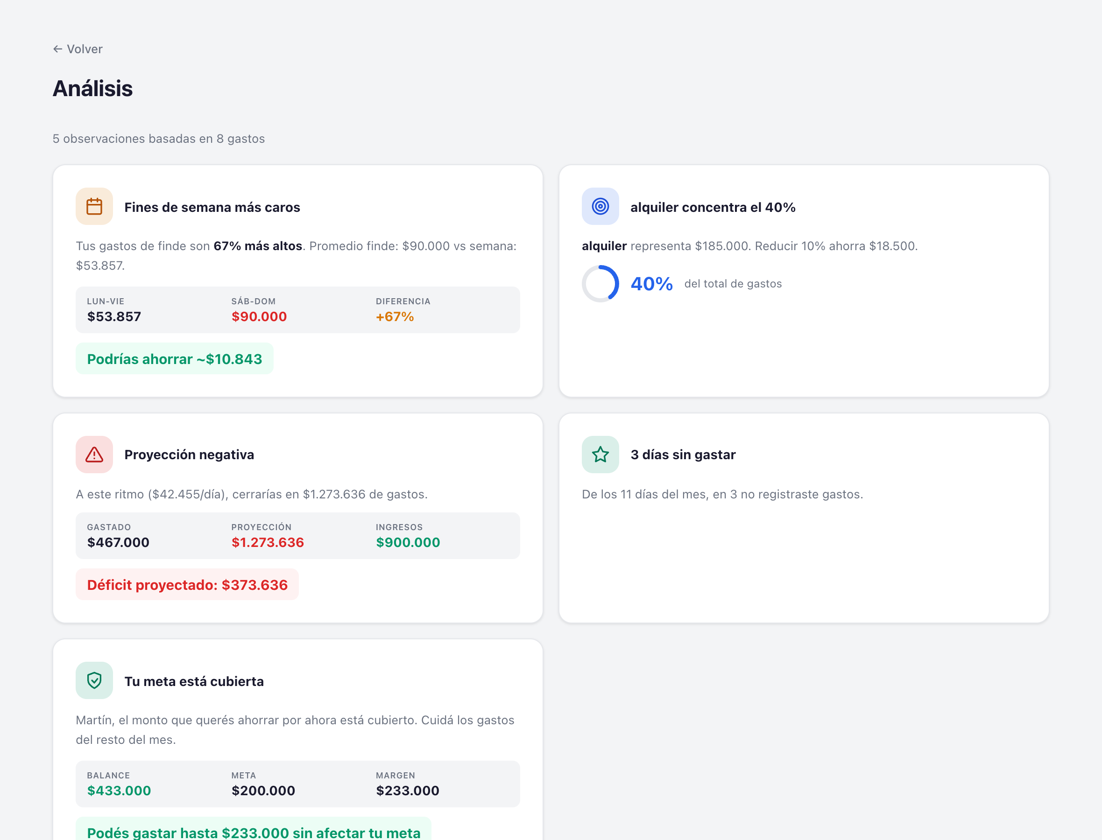Click the blue target icon beside alquiler

pos(600,206)
